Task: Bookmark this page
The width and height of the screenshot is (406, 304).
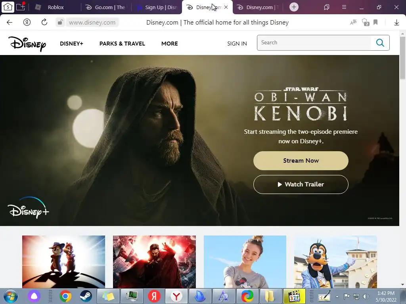Action: click(375, 22)
